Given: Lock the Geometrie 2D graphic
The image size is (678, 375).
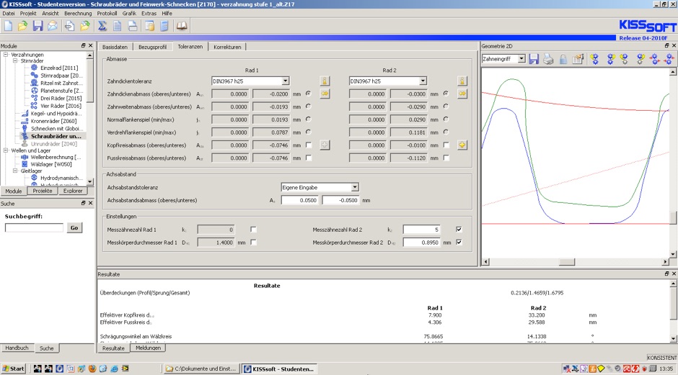Looking at the screenshot, I should [563, 59].
